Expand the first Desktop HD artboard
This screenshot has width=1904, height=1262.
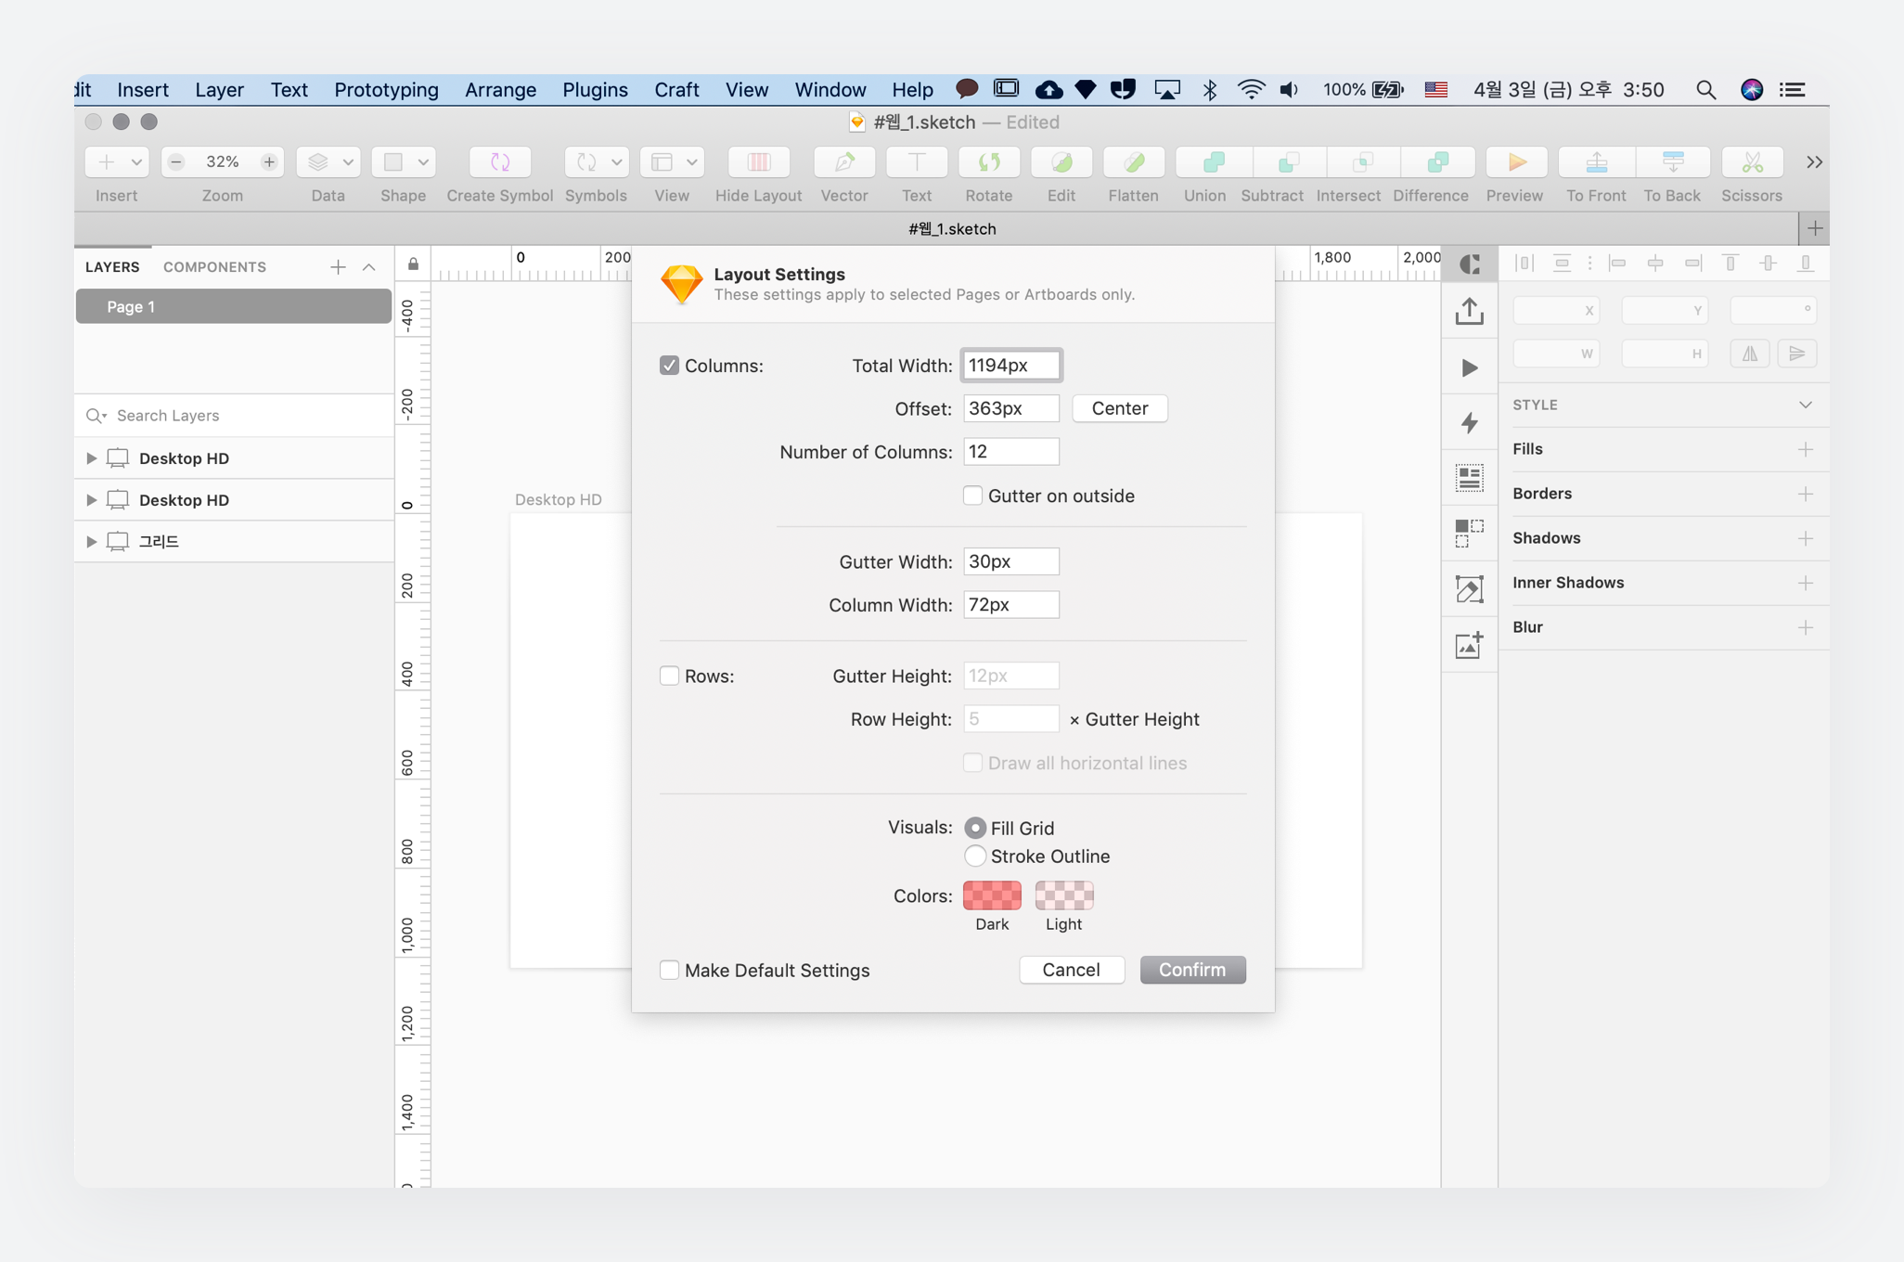pyautogui.click(x=91, y=458)
